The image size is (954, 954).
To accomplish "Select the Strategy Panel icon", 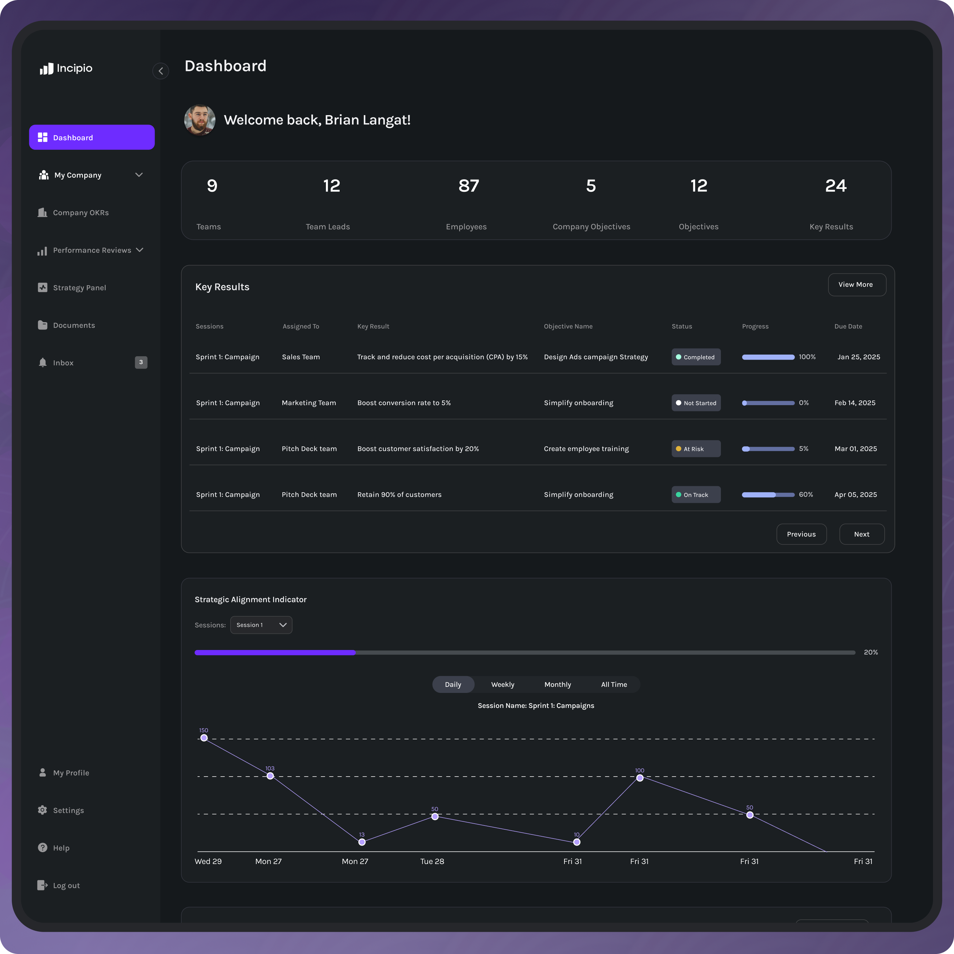I will pos(43,287).
